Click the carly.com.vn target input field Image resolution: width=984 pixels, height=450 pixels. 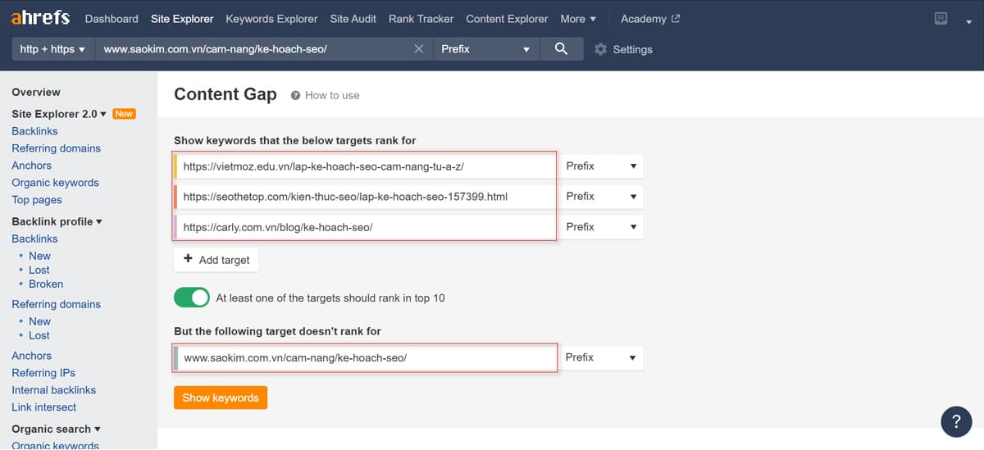[x=365, y=227]
